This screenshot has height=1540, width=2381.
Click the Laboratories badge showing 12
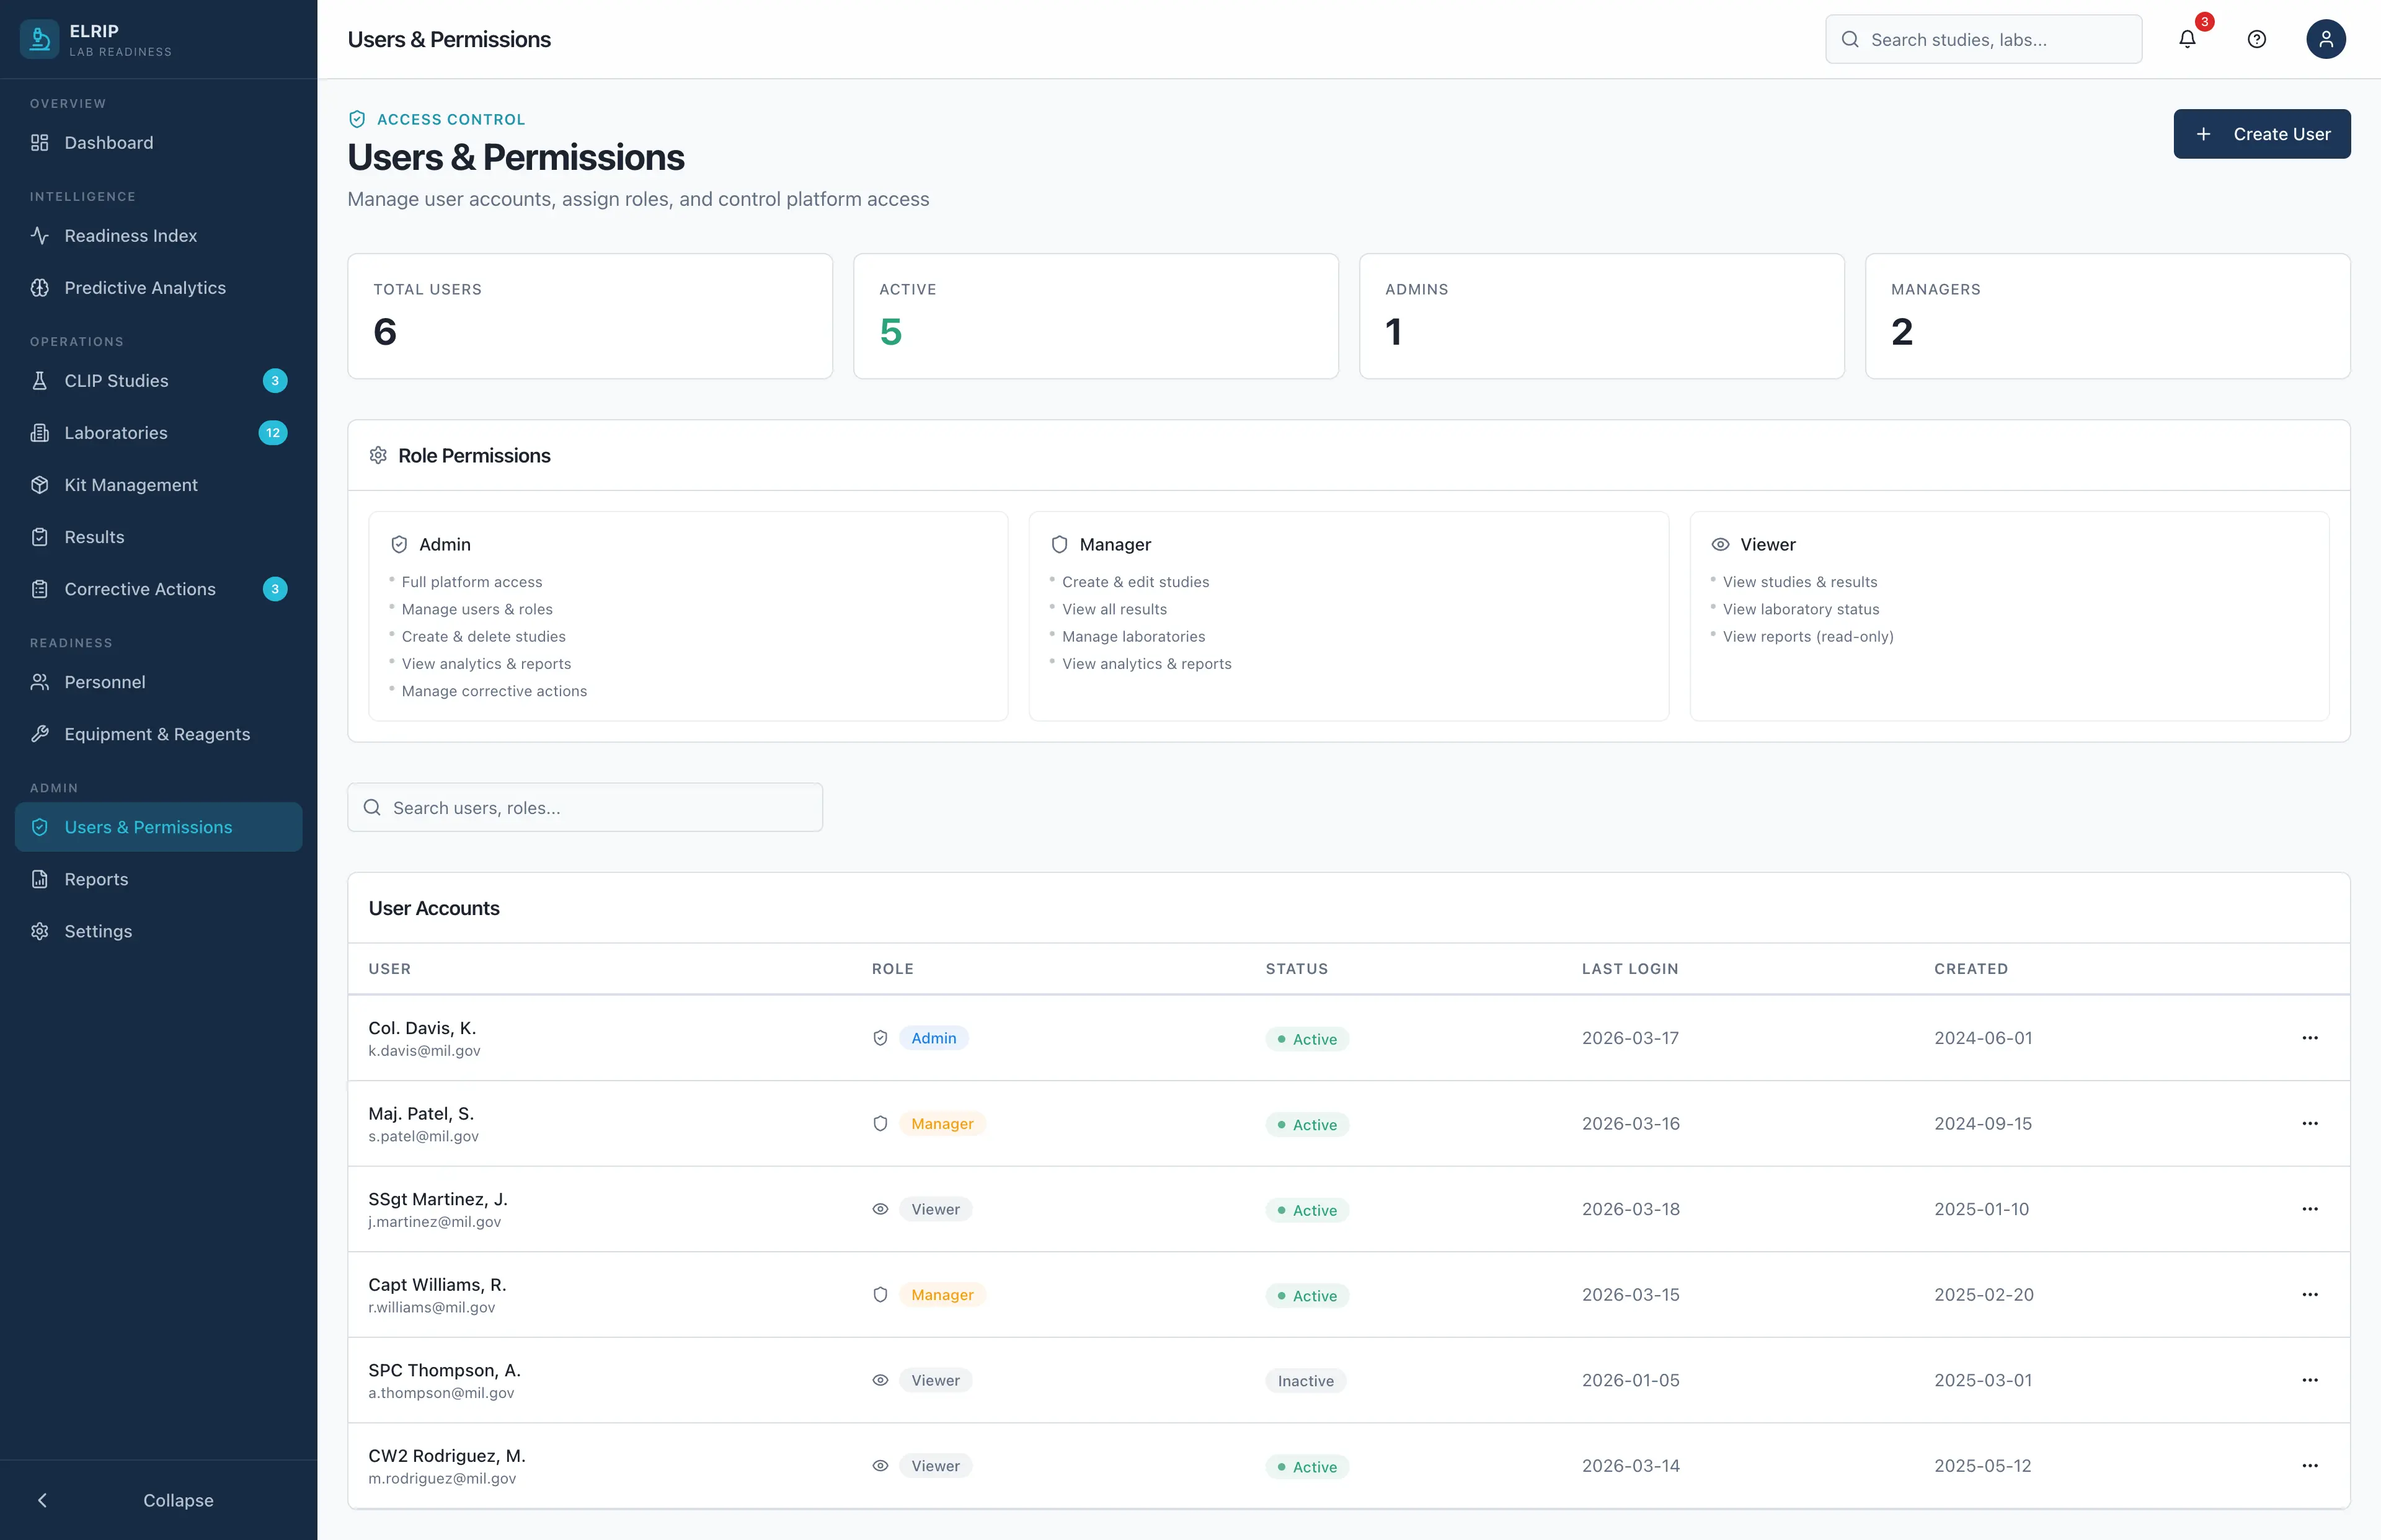272,433
